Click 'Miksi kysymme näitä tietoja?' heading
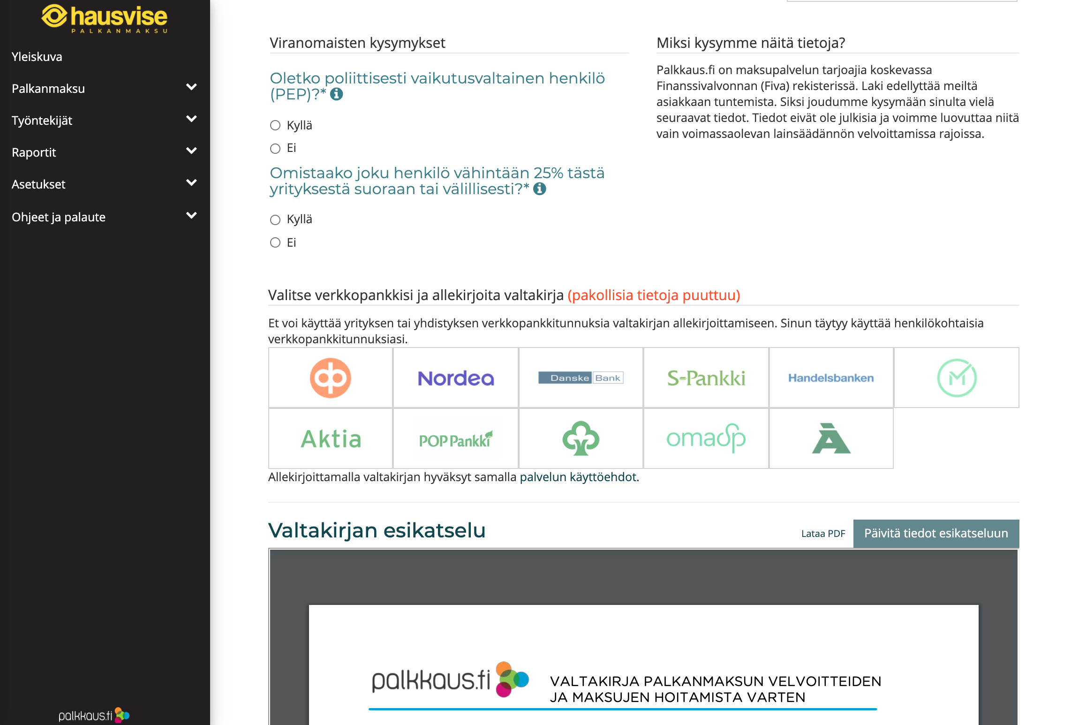 751,43
